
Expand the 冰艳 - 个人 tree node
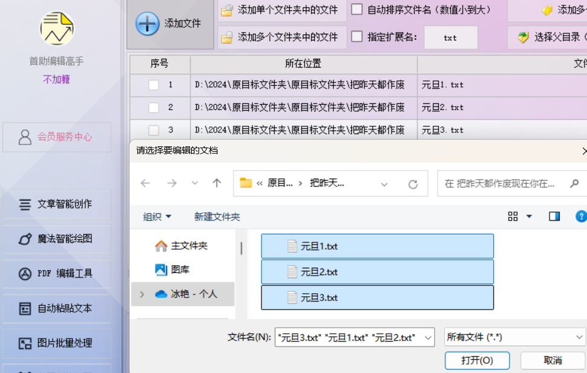point(142,294)
